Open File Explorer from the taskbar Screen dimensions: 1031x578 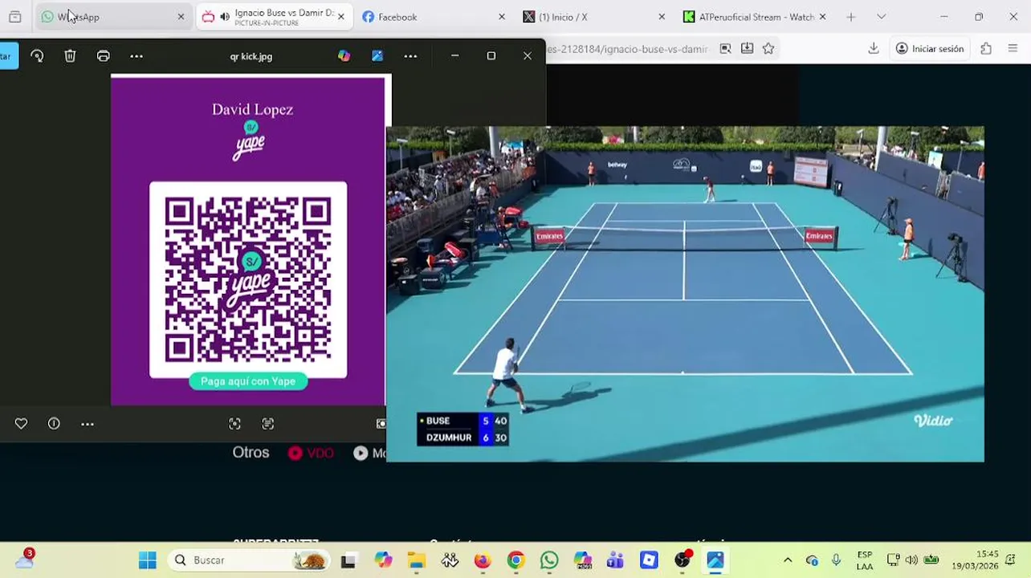coord(416,560)
